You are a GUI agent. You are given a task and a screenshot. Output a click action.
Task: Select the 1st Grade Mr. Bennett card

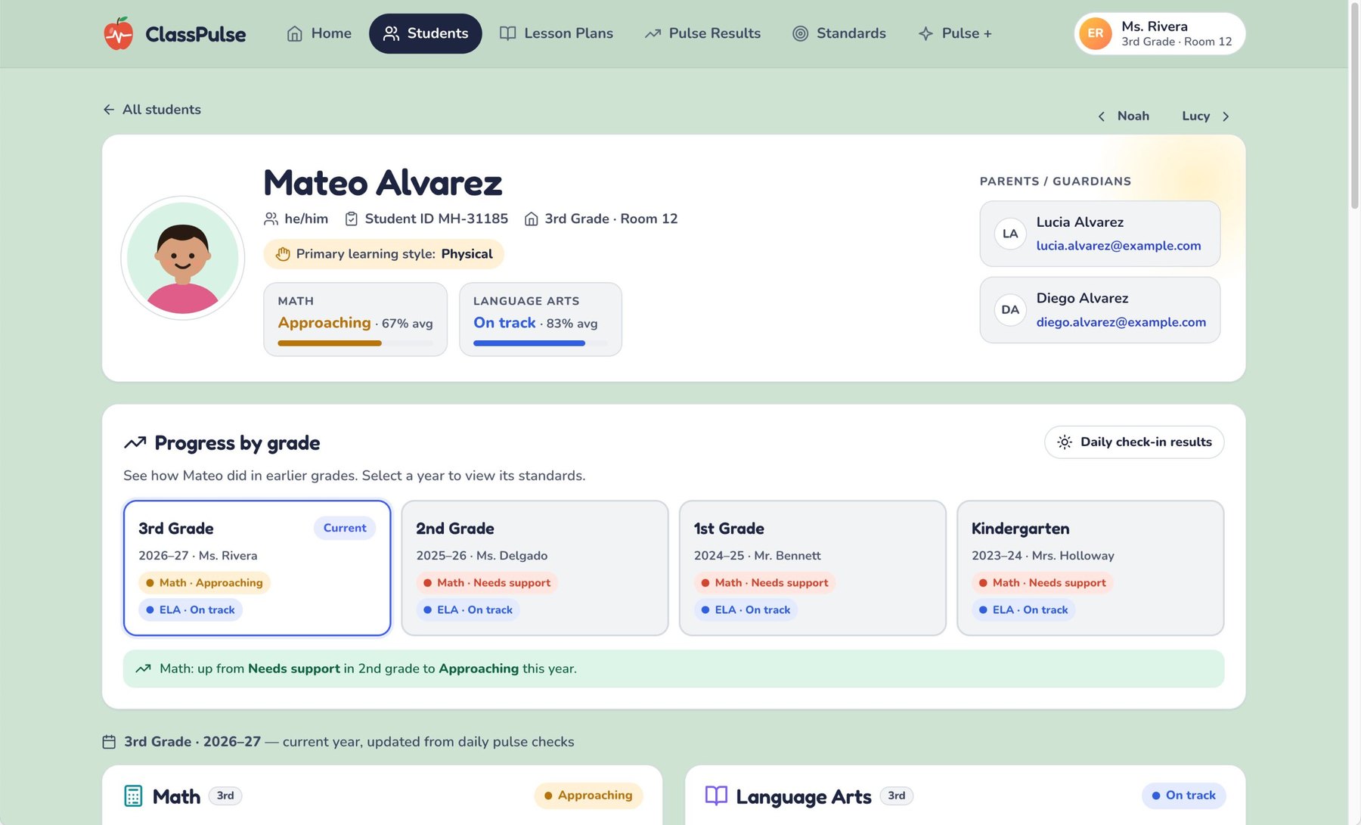pyautogui.click(x=813, y=568)
